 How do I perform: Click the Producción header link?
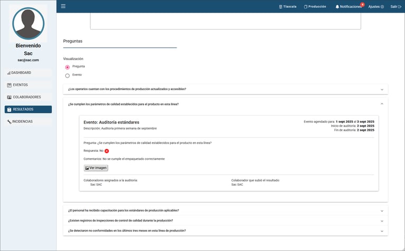coord(315,7)
